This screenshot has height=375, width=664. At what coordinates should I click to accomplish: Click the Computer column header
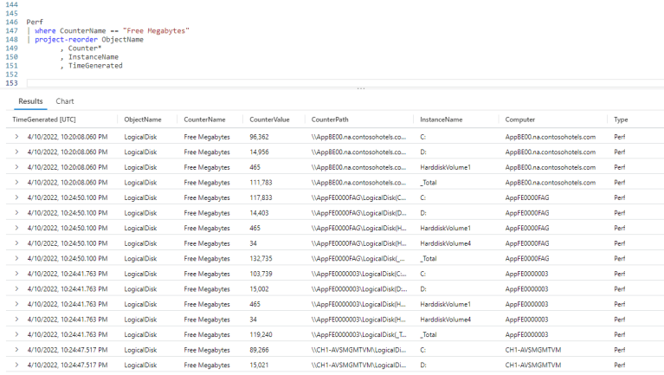click(x=520, y=120)
